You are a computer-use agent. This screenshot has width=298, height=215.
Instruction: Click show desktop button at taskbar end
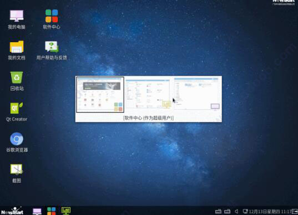click(295, 211)
